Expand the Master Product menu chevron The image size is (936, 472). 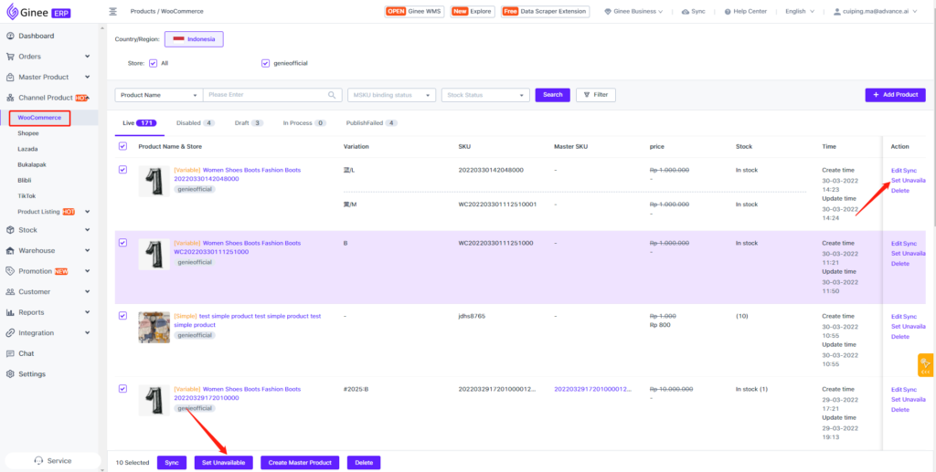pyautogui.click(x=88, y=77)
